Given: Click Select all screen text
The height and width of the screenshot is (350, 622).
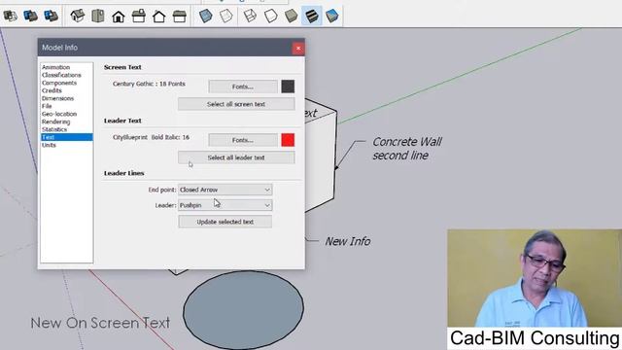Looking at the screenshot, I should pos(236,104).
